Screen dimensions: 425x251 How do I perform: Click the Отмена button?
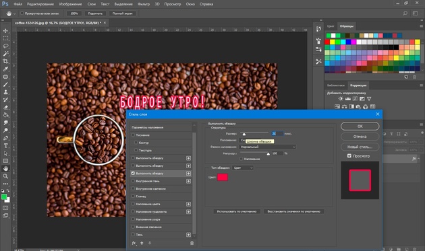(360, 137)
